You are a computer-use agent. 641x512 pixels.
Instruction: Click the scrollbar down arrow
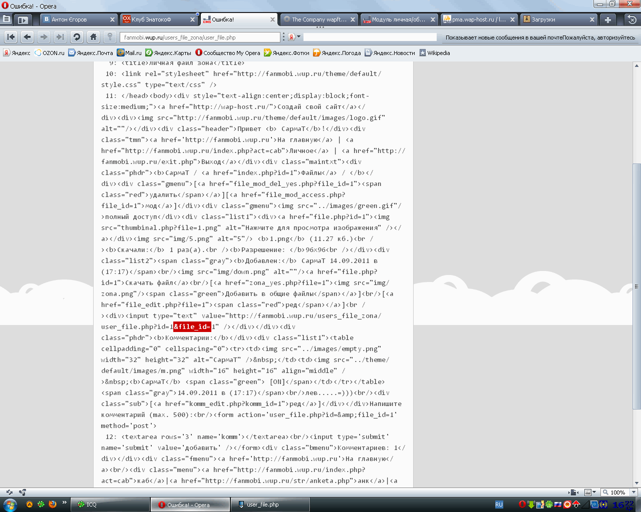(636, 483)
